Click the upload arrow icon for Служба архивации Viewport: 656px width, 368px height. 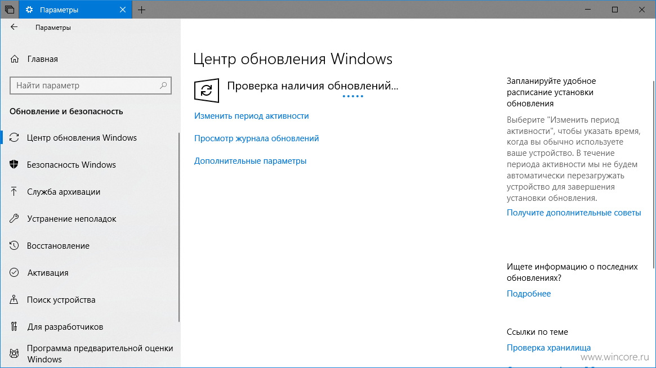[14, 191]
